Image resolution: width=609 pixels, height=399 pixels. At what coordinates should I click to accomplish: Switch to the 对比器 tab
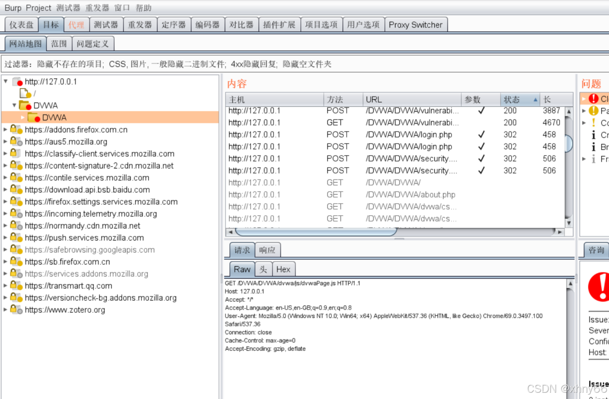pos(241,24)
